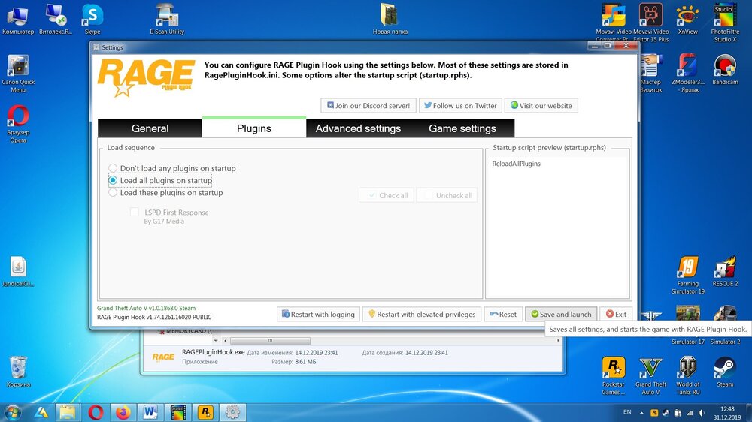The width and height of the screenshot is (752, 422).
Task: Click ReloadAllPlugins in startup script preview
Action: click(x=516, y=164)
